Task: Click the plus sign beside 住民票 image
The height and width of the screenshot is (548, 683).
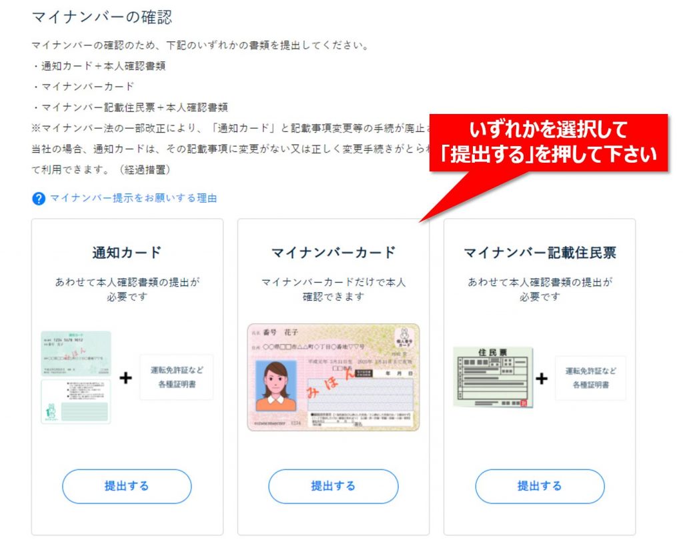Action: pyautogui.click(x=542, y=378)
